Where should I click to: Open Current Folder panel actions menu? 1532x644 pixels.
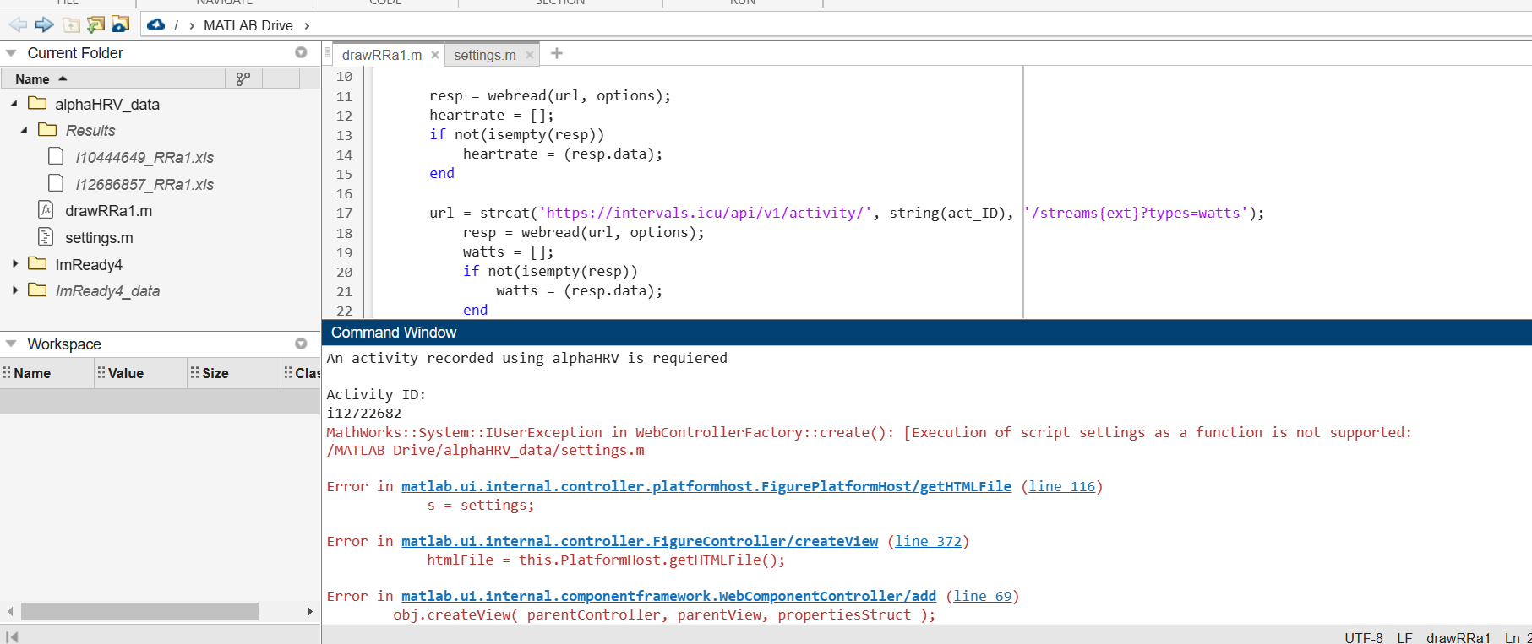point(301,52)
